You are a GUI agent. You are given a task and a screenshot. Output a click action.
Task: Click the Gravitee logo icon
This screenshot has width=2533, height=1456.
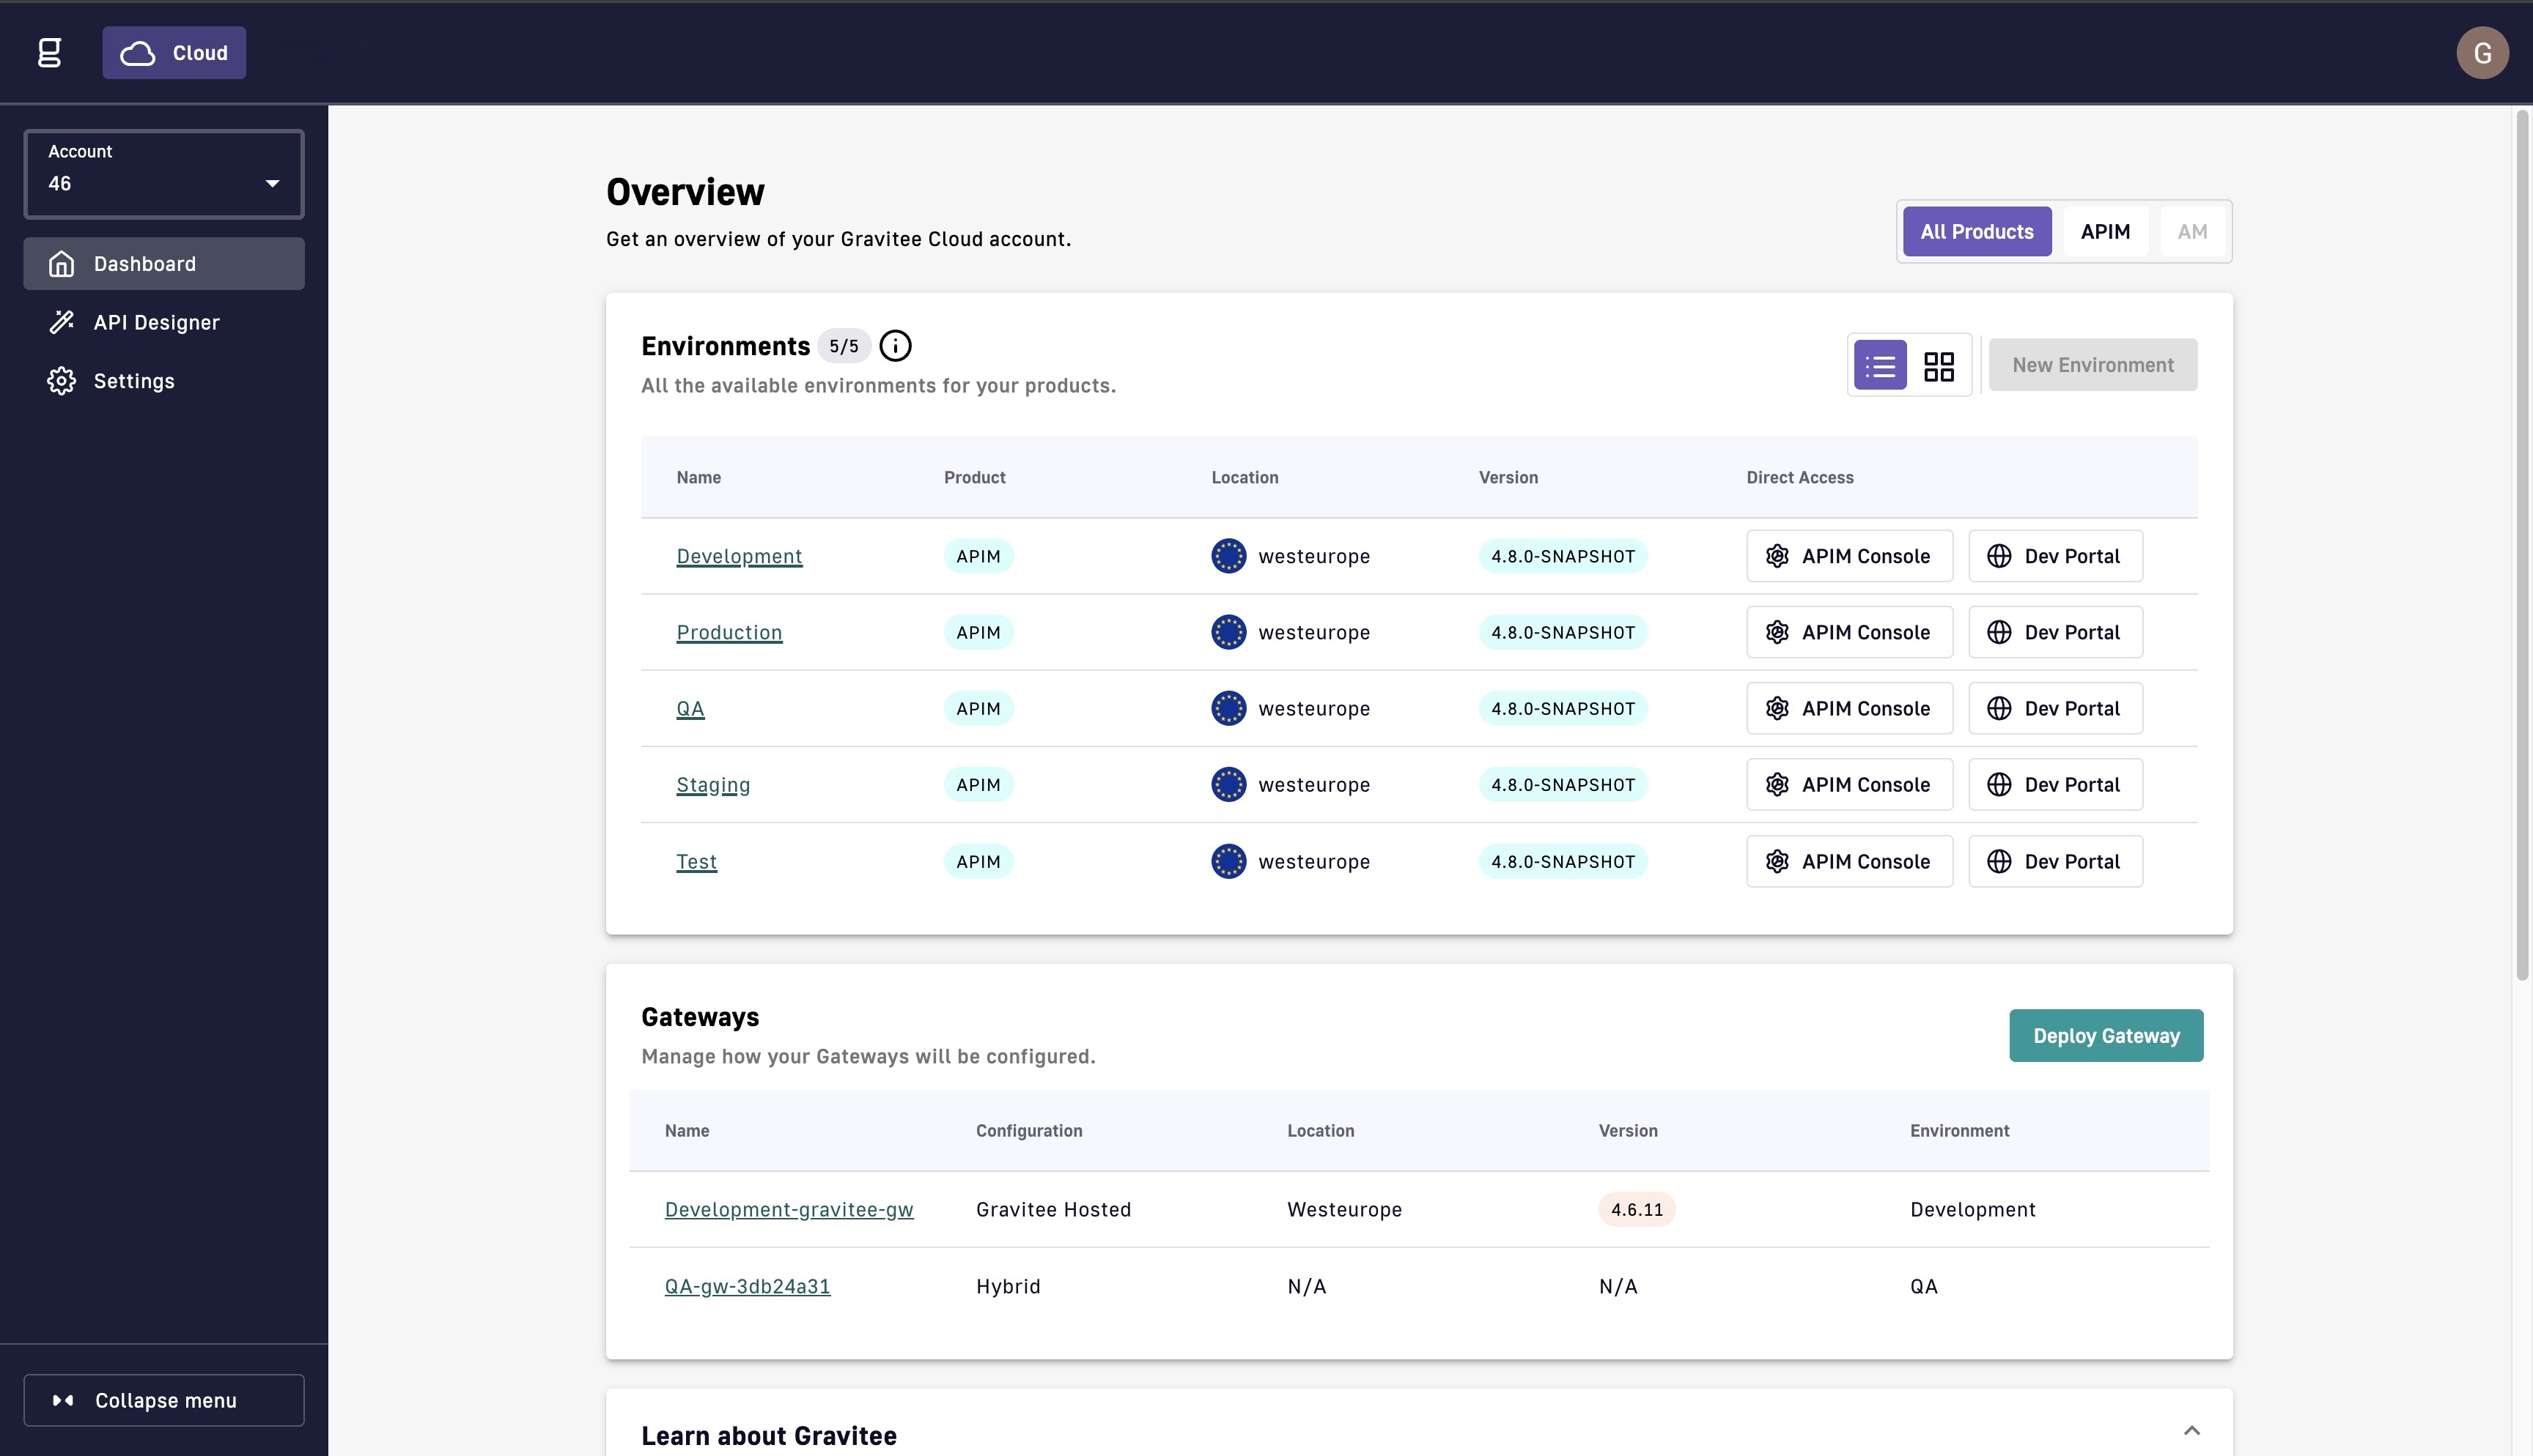coord(49,52)
